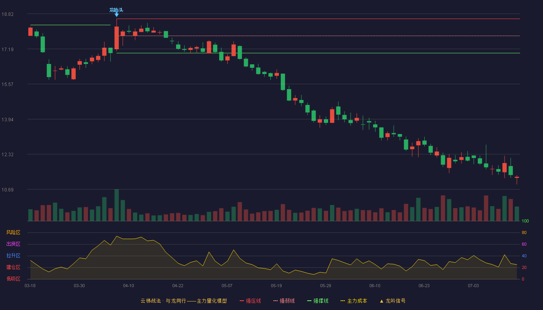Click the 05-29 date axis label

click(325, 286)
